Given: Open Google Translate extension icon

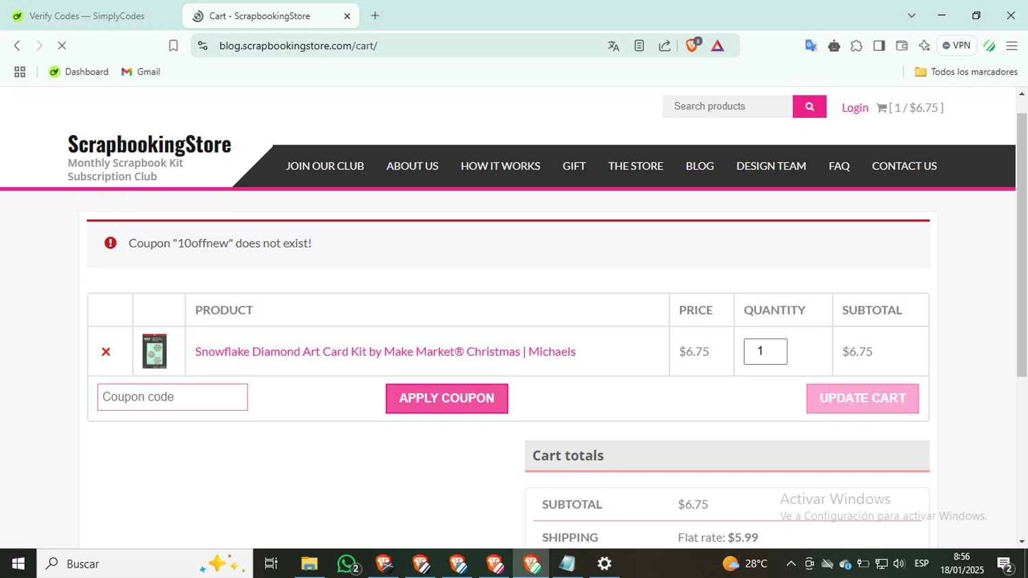Looking at the screenshot, I should pos(811,46).
